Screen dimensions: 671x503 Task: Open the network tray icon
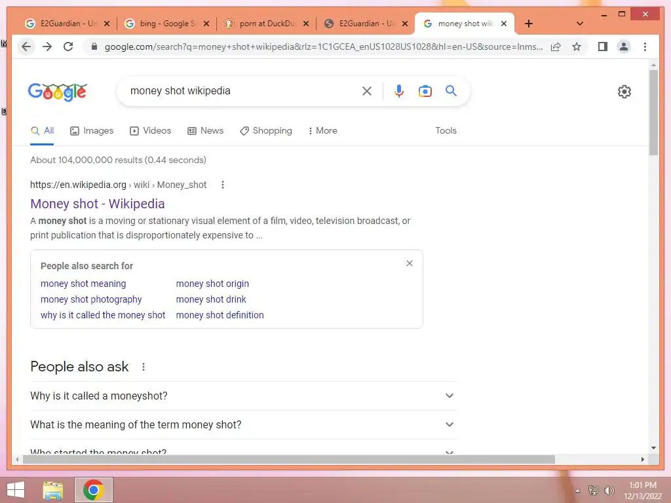coord(594,490)
